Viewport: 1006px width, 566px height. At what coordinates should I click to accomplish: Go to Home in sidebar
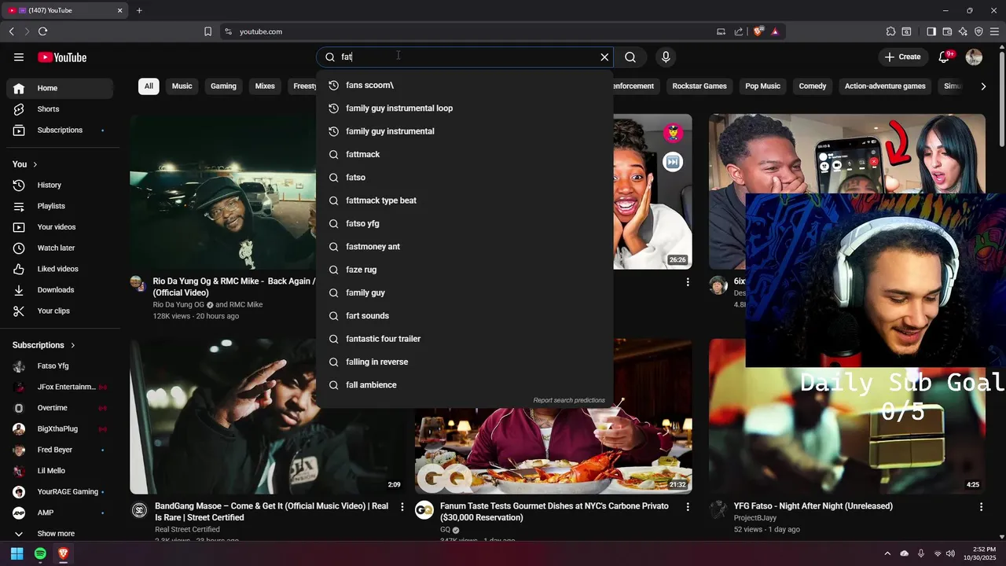point(60,88)
